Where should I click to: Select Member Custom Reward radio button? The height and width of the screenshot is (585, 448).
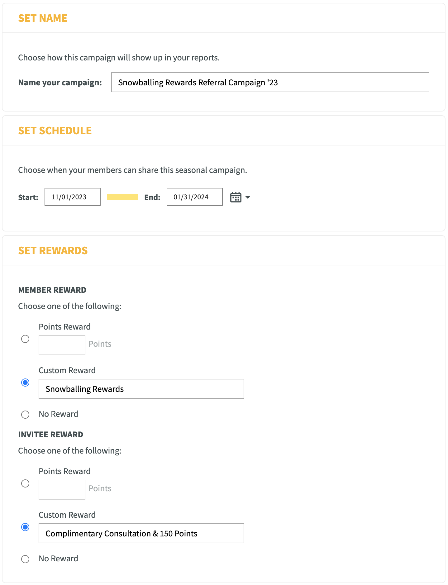point(25,382)
